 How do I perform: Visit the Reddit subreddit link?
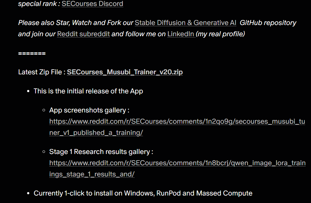pyautogui.click(x=84, y=34)
